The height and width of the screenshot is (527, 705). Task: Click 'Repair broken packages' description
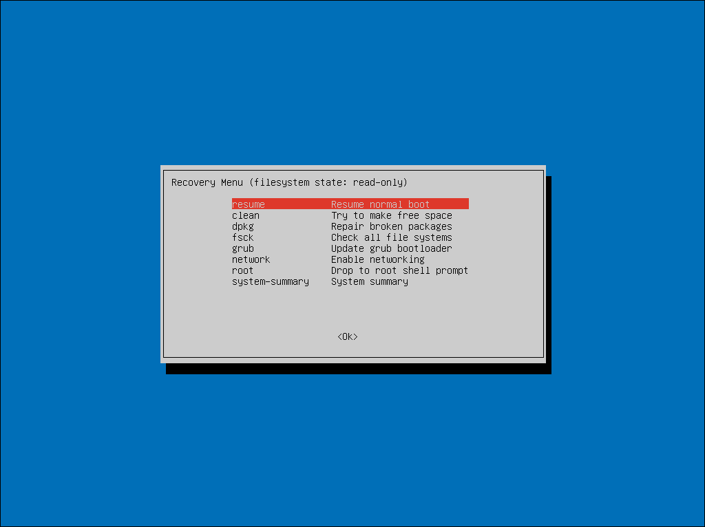pos(392,226)
